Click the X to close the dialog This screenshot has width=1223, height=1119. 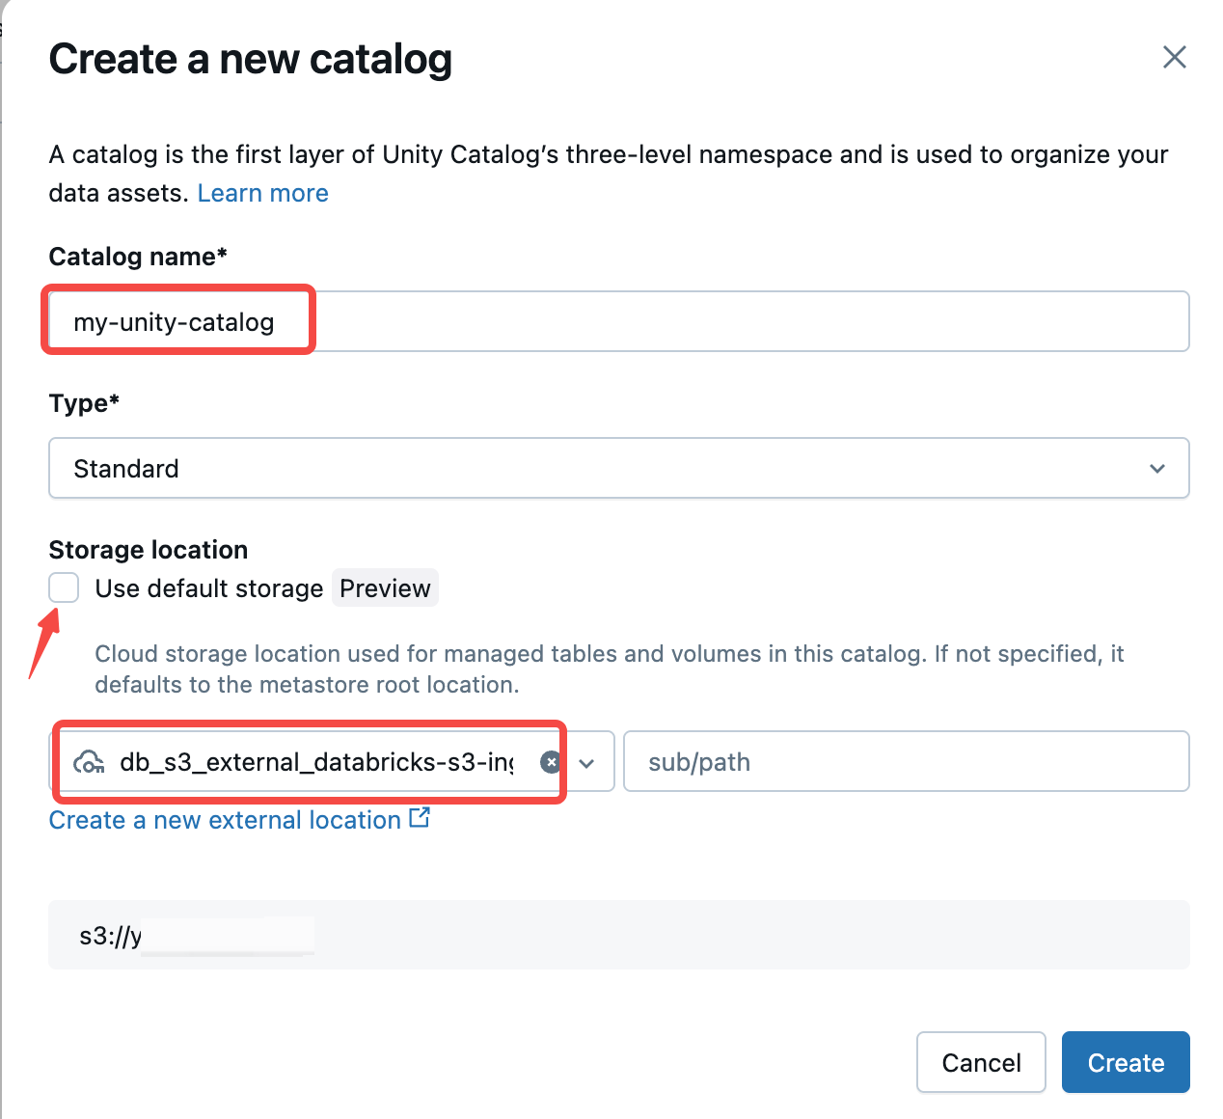1174,57
